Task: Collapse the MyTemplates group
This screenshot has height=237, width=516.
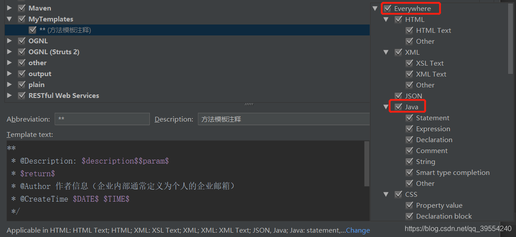Action: click(x=9, y=19)
